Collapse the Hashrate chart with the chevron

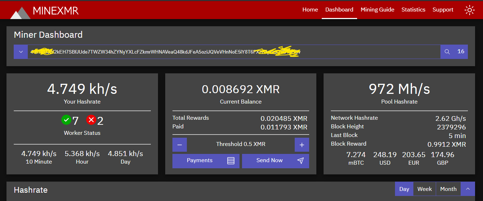(x=468, y=189)
